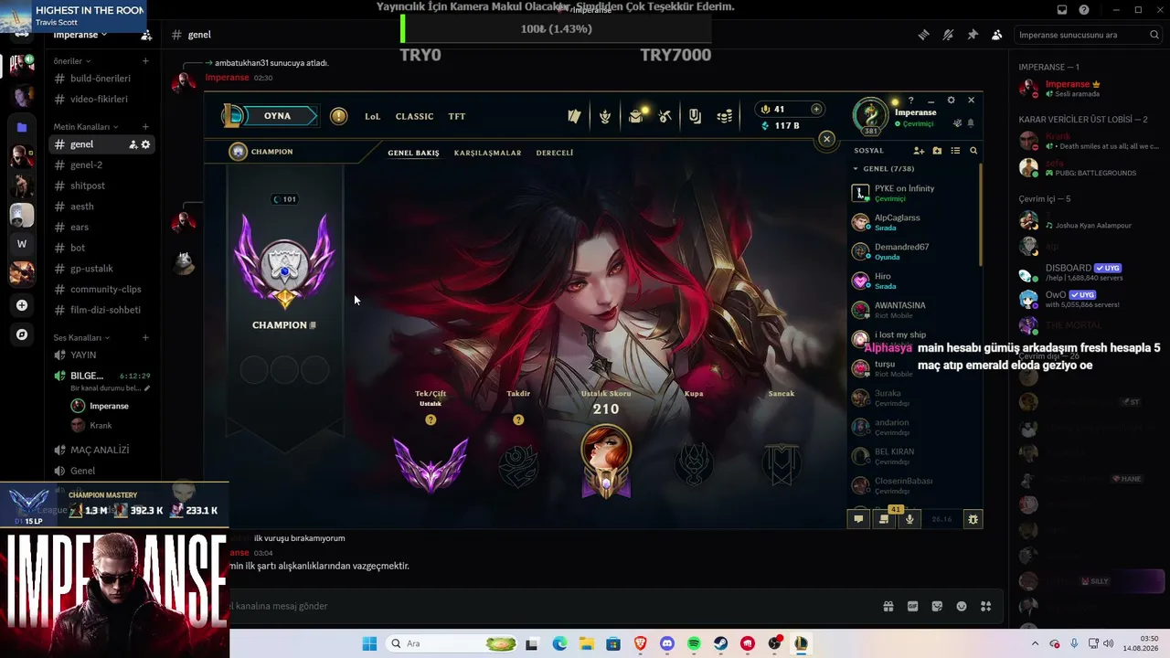Open the friend list options icon
This screenshot has width=1170, height=658.
(955, 151)
